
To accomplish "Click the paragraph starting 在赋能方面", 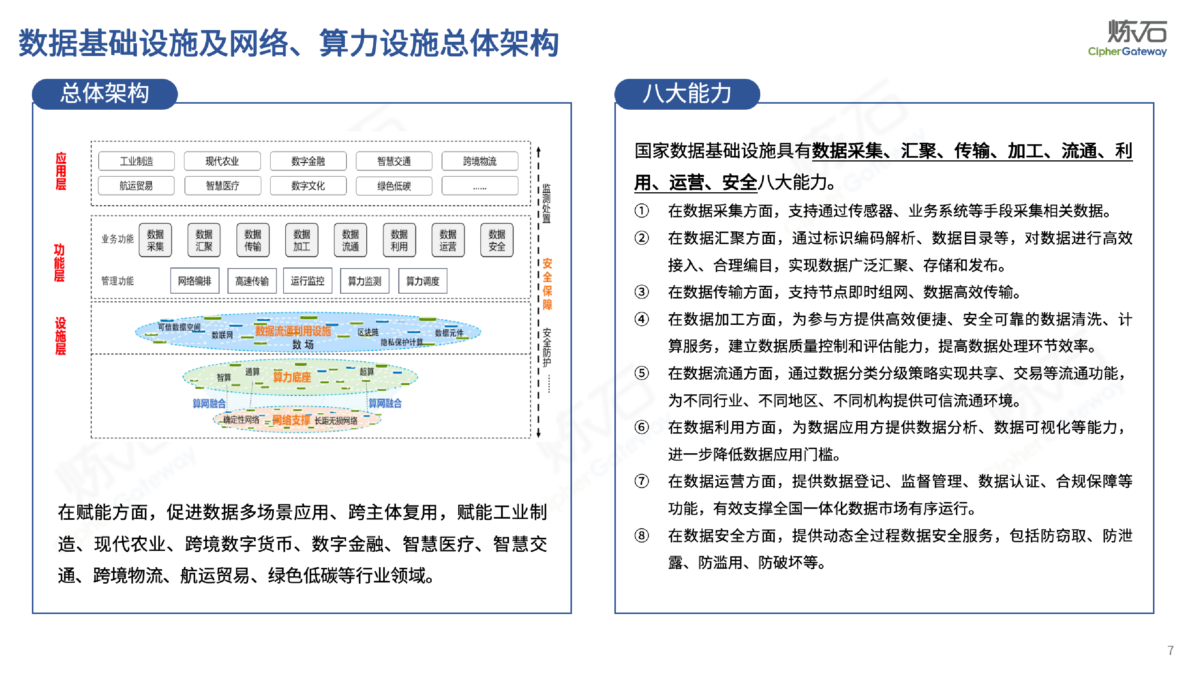I will [x=302, y=544].
